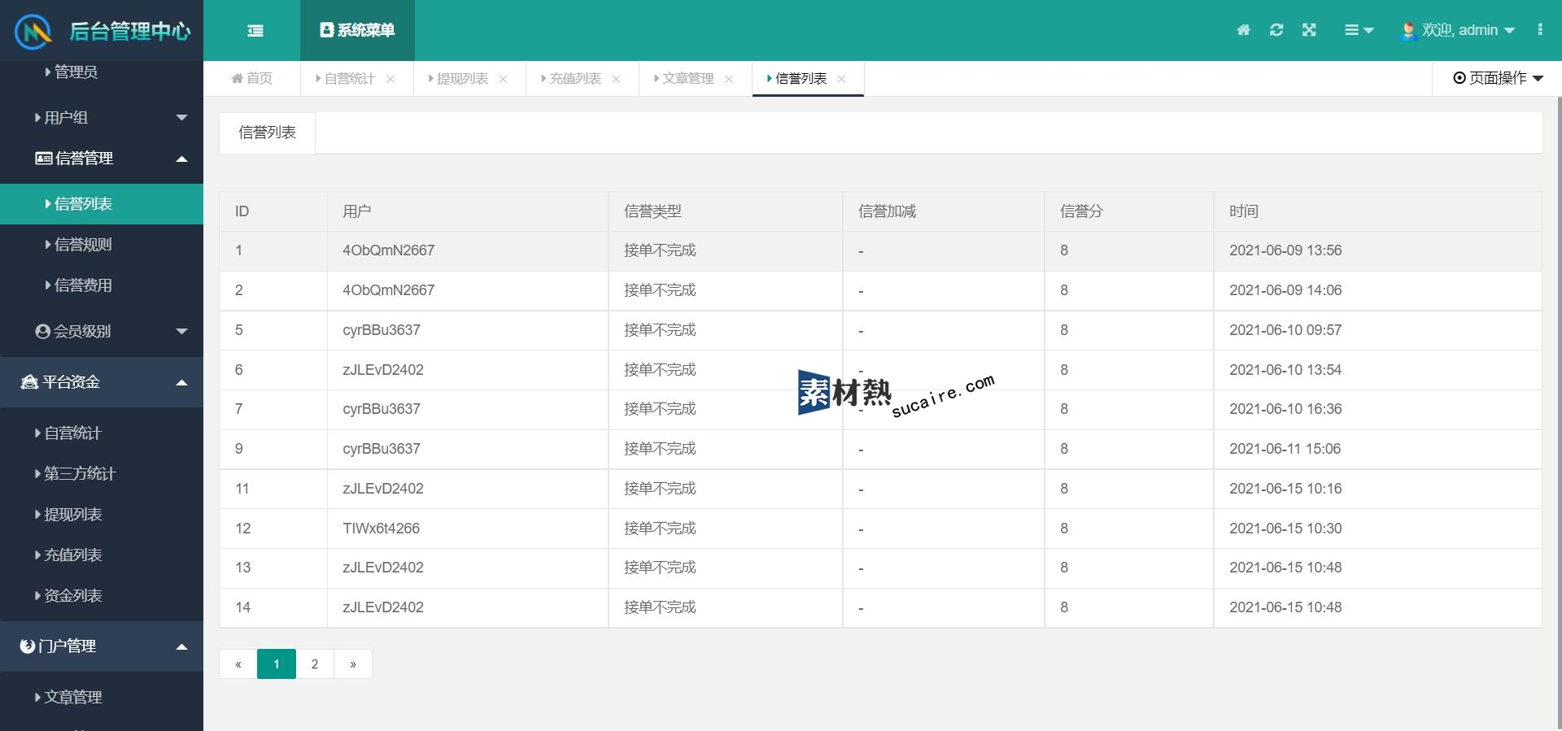The height and width of the screenshot is (731, 1562).
Task: Open the 页面操作 dropdown
Action: click(1498, 78)
